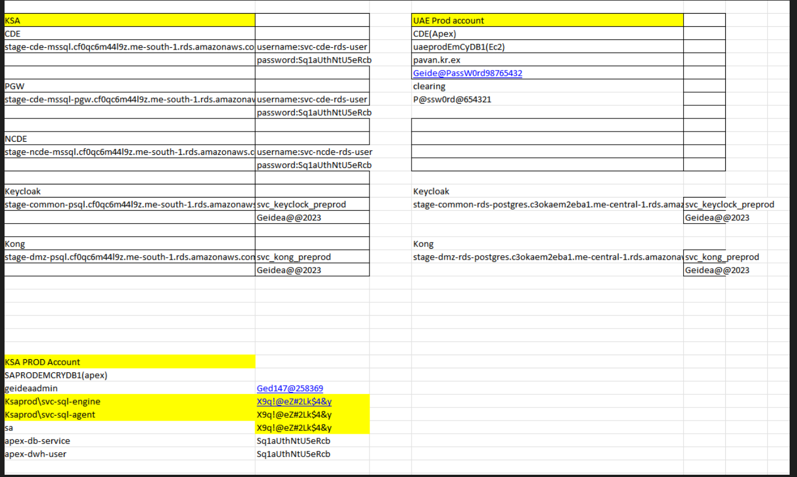Select the yellow KSA header cell

[x=130, y=20]
